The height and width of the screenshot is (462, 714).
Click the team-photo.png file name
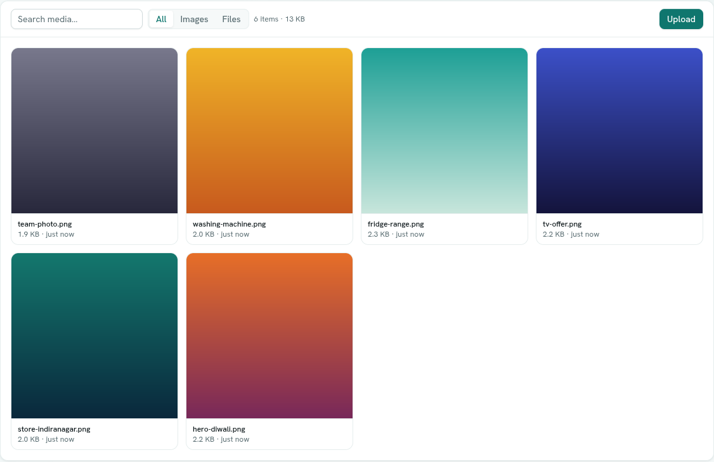(44, 224)
